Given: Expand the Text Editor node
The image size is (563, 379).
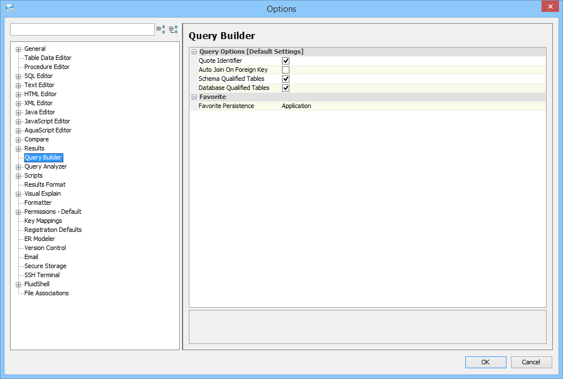Looking at the screenshot, I should pos(18,85).
